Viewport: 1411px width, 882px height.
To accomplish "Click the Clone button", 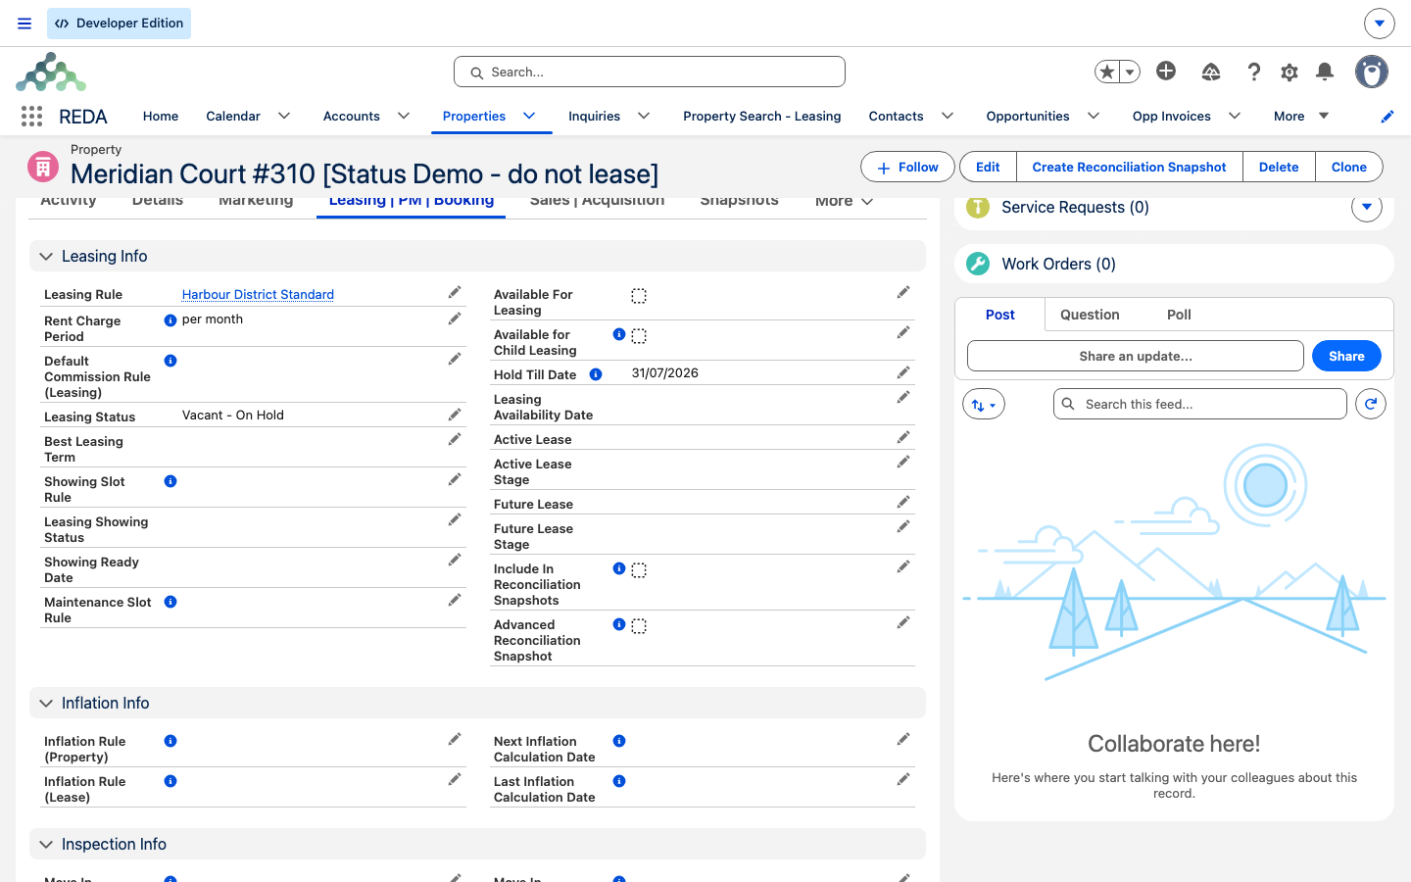I will [1349, 167].
